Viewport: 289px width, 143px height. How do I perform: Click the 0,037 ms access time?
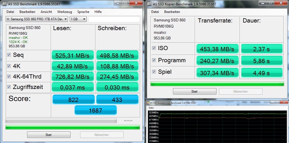coord(73,87)
